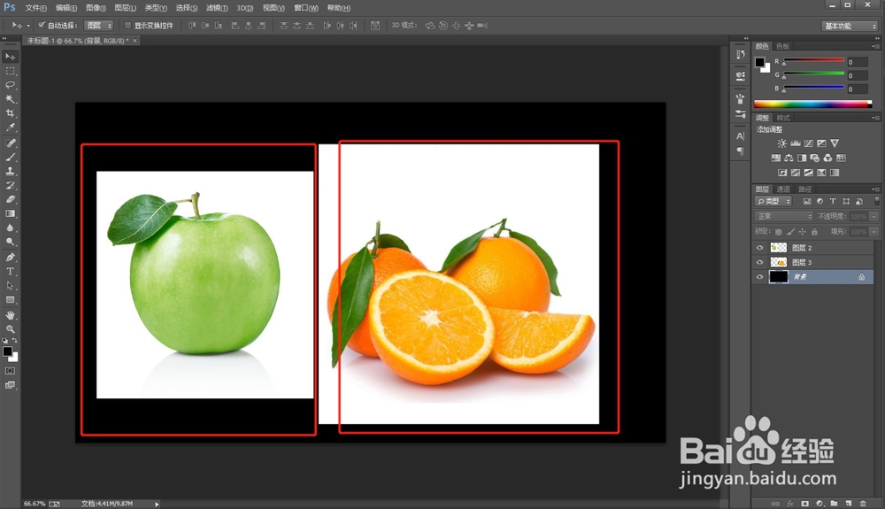Open the 填充 fill dropdown arrow

[x=874, y=232]
